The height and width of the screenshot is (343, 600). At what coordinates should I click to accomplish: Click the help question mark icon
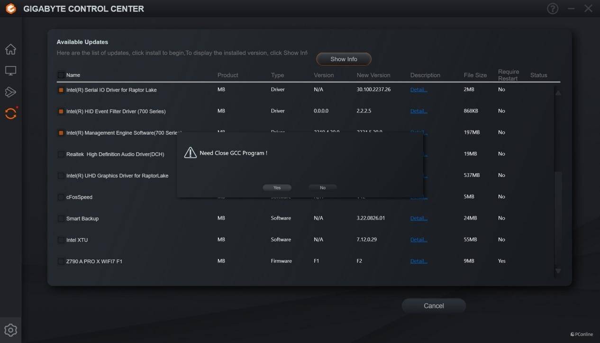[x=553, y=9]
